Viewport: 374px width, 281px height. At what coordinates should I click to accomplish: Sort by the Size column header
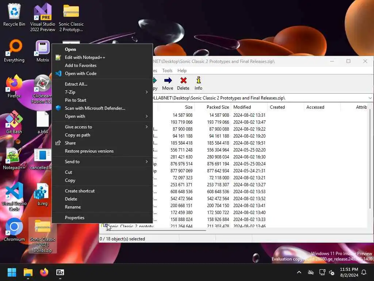point(176,107)
